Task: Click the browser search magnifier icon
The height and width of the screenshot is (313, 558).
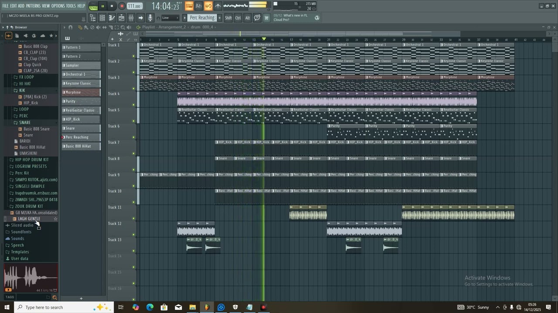Action: [54, 297]
